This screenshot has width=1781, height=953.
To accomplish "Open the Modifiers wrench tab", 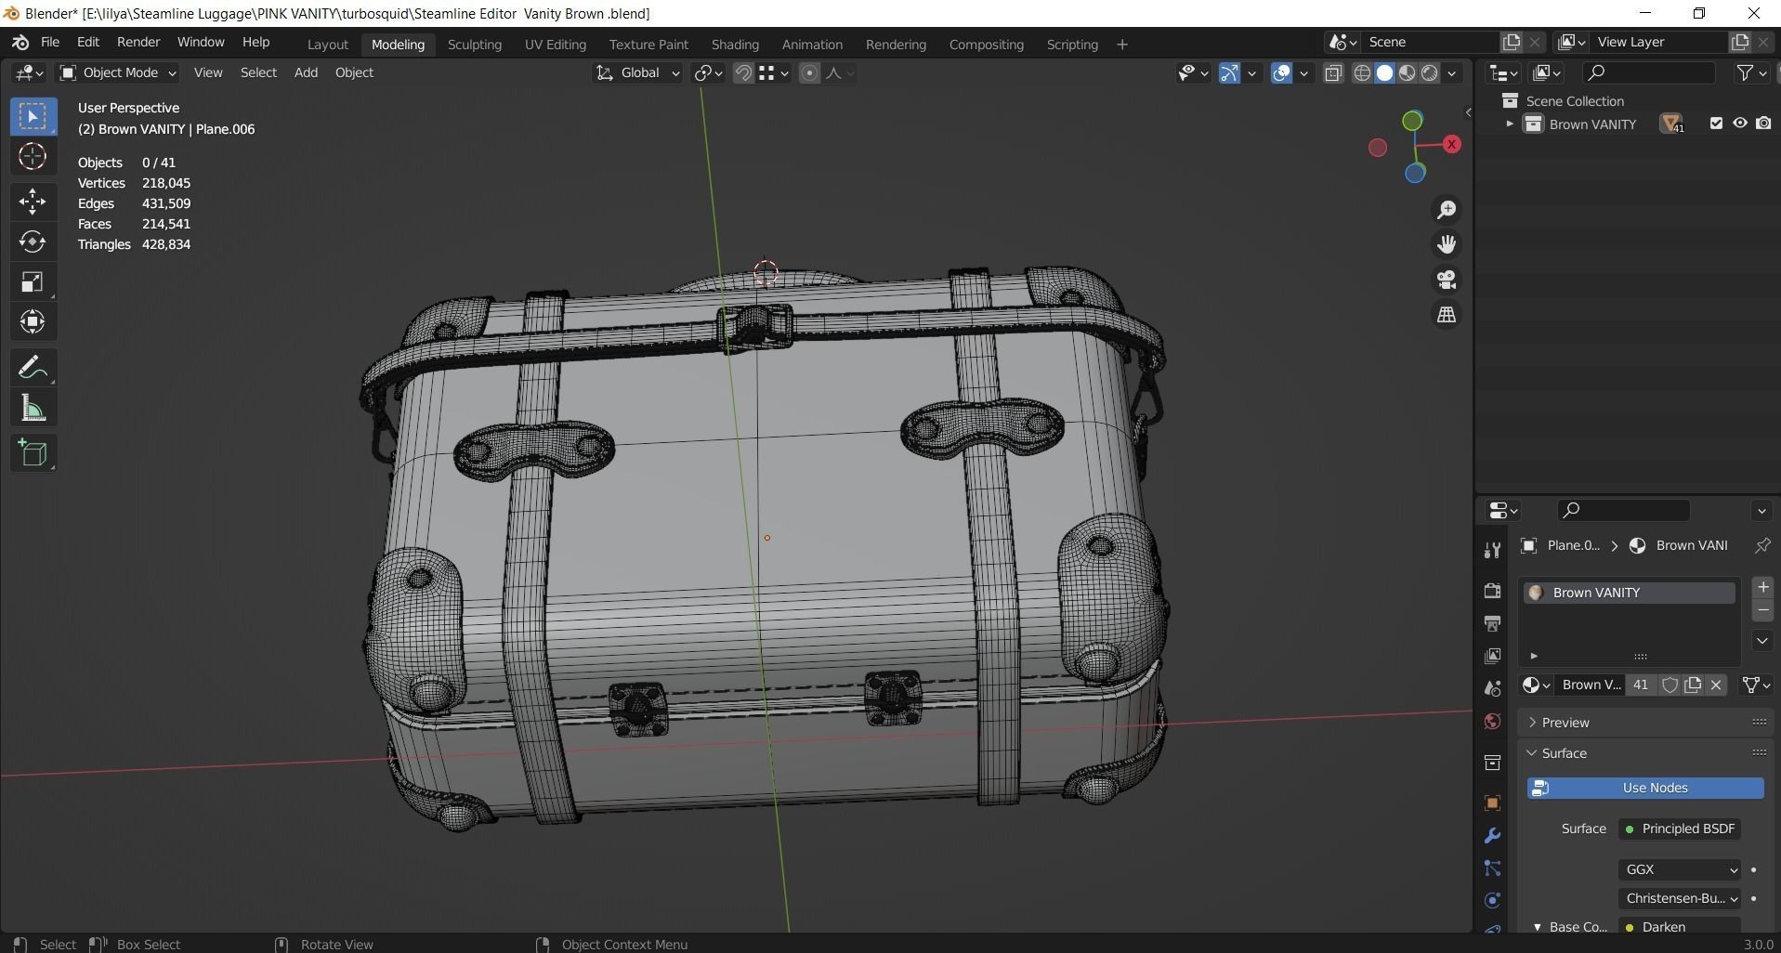I will click(x=1492, y=836).
